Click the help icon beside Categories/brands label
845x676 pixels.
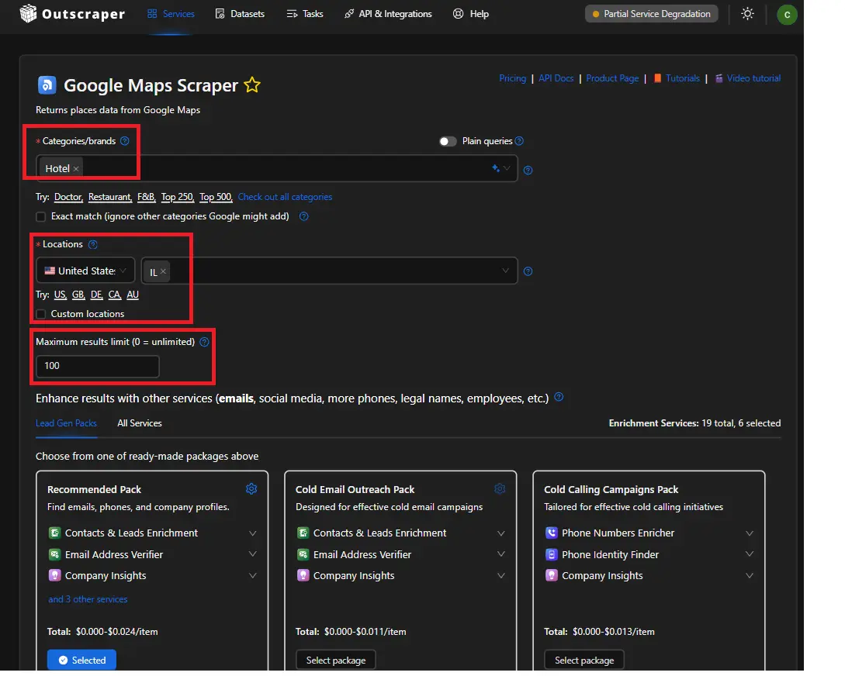click(125, 141)
